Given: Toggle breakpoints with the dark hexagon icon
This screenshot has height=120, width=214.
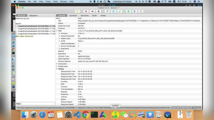Looking at the screenshot, I should tap(99, 11).
